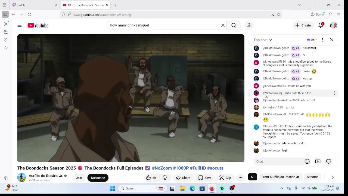Clear the YouTube search query text
This screenshot has width=348, height=196.
point(223,25)
